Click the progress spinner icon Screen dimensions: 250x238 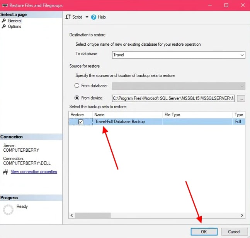(x=8, y=209)
